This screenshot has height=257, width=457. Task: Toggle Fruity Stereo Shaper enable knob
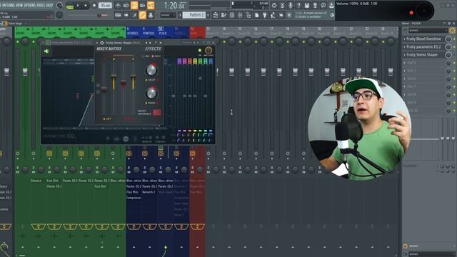pos(448,55)
